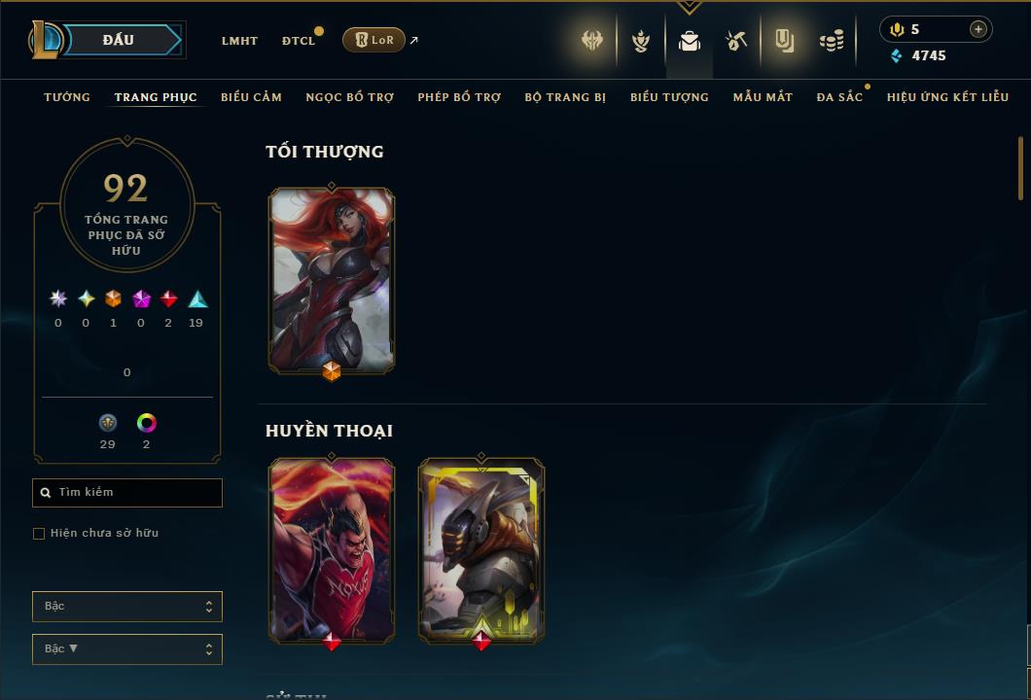The height and width of the screenshot is (700, 1031).
Task: Focus the Tìm kiếm search field
Action: click(x=126, y=492)
